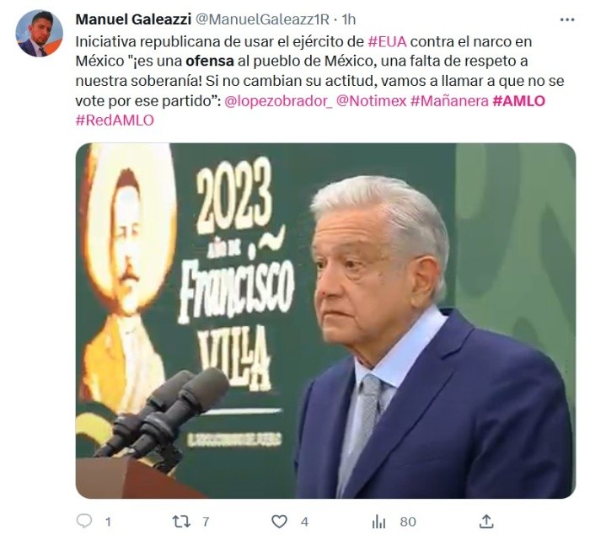Click the @ManuelGaleazz1R handle
This screenshot has height=541, width=590.
(262, 19)
